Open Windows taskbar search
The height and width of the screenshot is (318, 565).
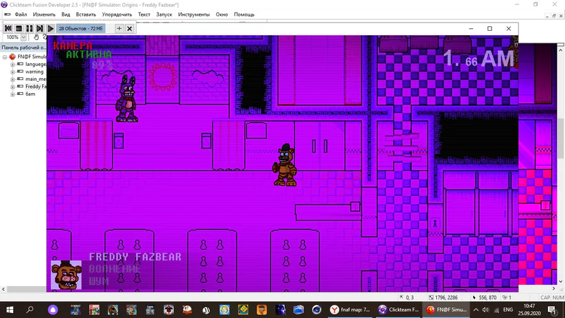(x=30, y=310)
